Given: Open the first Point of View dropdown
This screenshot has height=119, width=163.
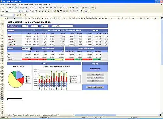Looking at the screenshot, I should (25, 26).
